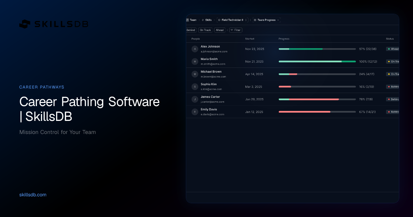
Task: Click the Nov 23, 2025 start date
Action: tap(255, 49)
